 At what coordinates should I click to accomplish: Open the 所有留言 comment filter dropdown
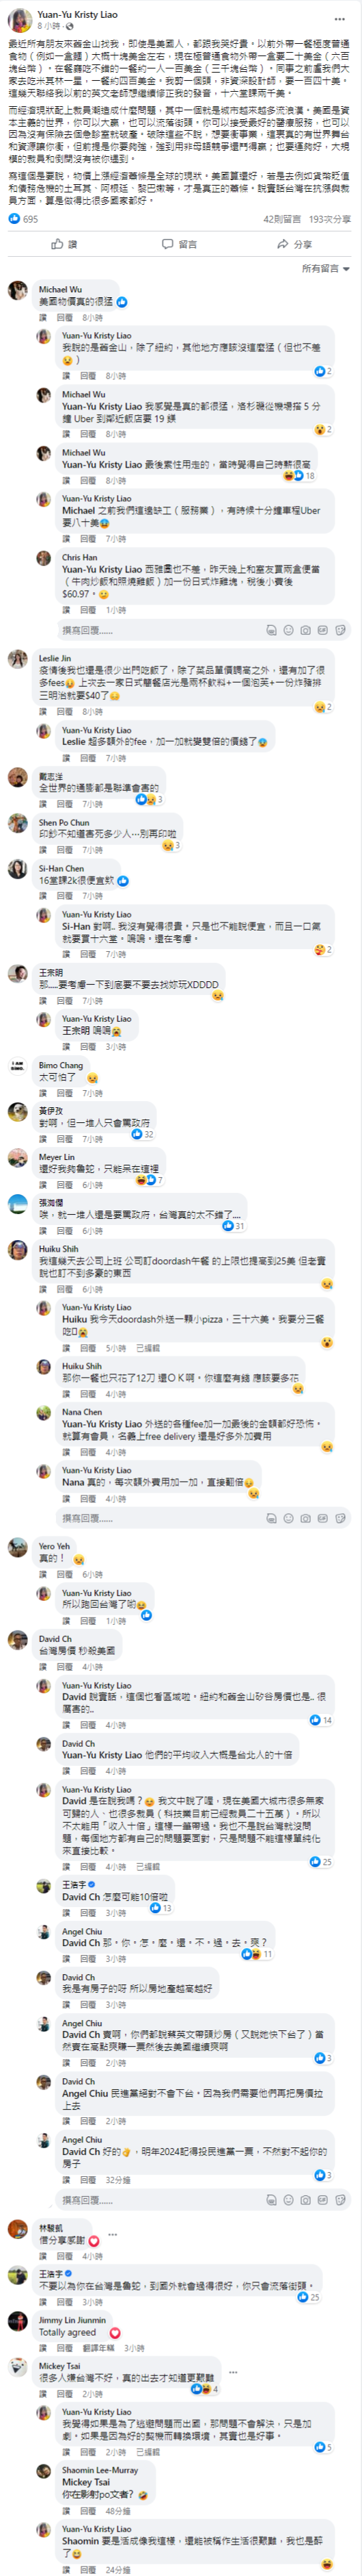coord(325,269)
